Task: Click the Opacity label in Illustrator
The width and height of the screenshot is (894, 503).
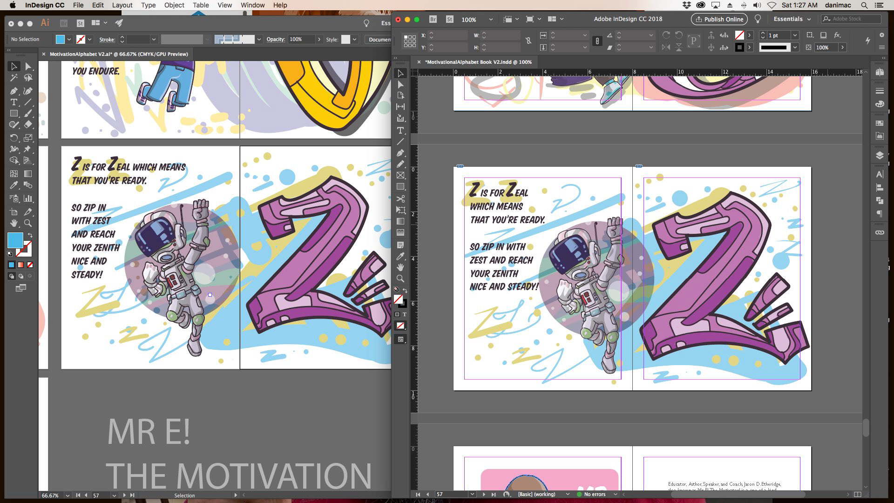Action: point(276,40)
